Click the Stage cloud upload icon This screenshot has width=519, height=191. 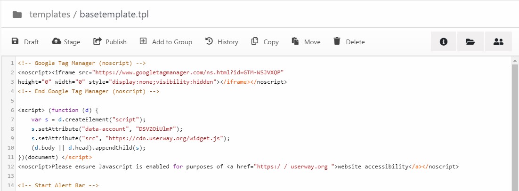tap(57, 41)
